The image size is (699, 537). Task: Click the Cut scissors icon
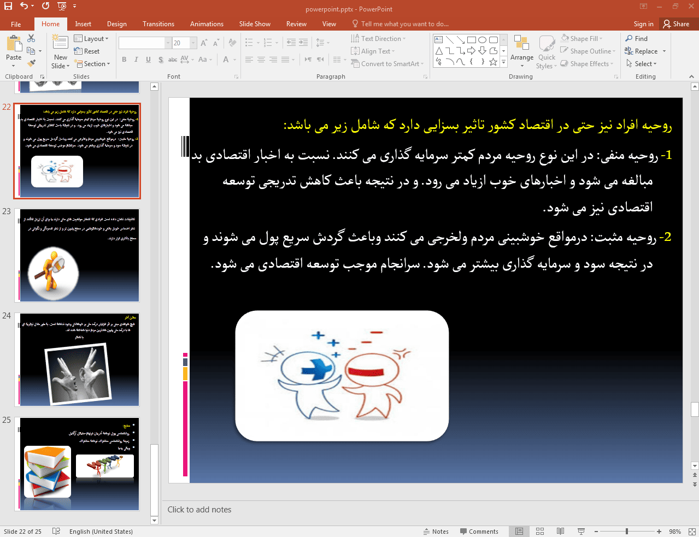pyautogui.click(x=31, y=38)
